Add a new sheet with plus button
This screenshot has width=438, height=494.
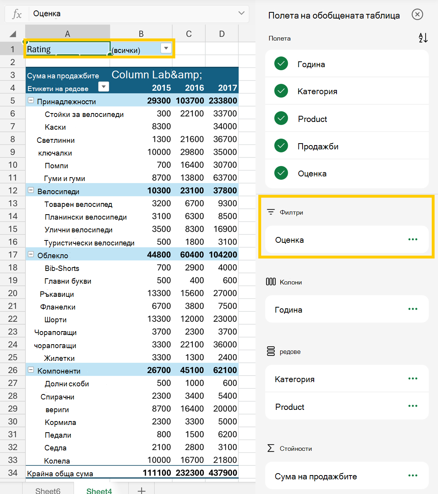(x=142, y=491)
